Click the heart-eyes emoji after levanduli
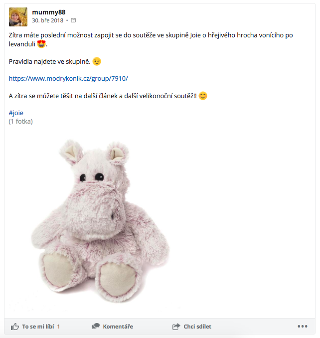 coord(41,44)
